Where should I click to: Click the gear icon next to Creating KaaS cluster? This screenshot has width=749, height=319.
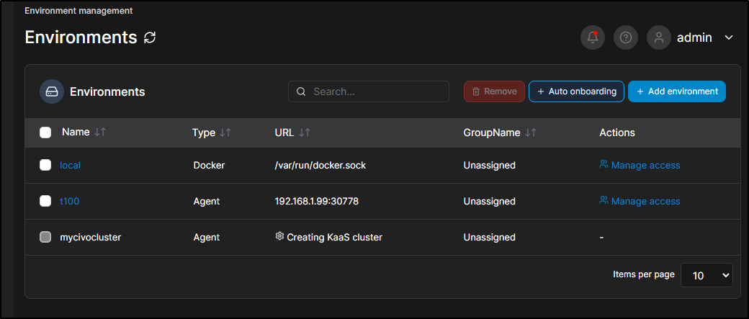click(x=280, y=236)
